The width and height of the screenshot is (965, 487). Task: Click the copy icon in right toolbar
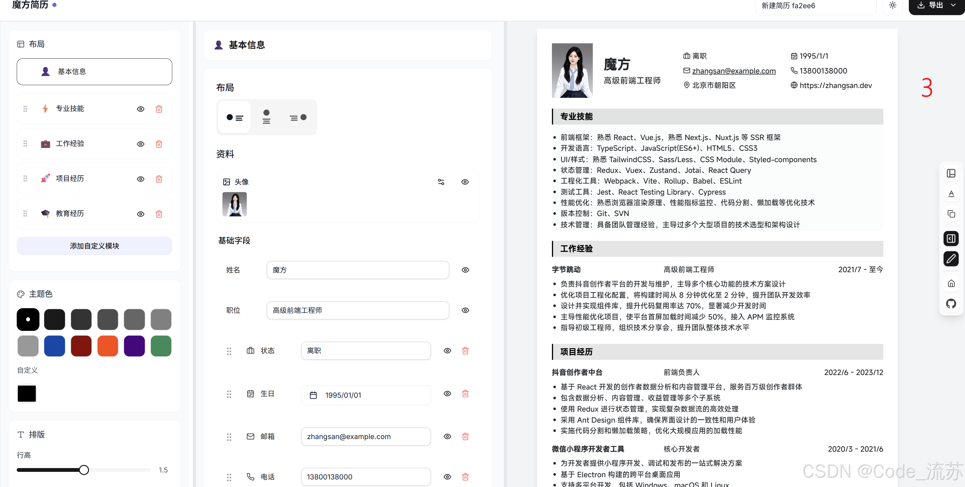coord(951,214)
